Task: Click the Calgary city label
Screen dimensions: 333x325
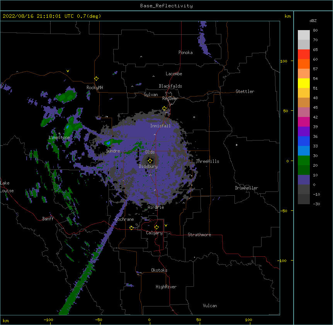Action: pyautogui.click(x=154, y=233)
